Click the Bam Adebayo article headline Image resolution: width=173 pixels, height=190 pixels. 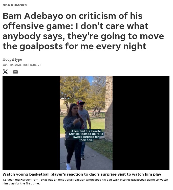(83, 31)
